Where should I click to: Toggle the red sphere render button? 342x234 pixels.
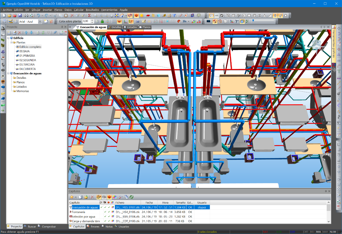(136, 15)
